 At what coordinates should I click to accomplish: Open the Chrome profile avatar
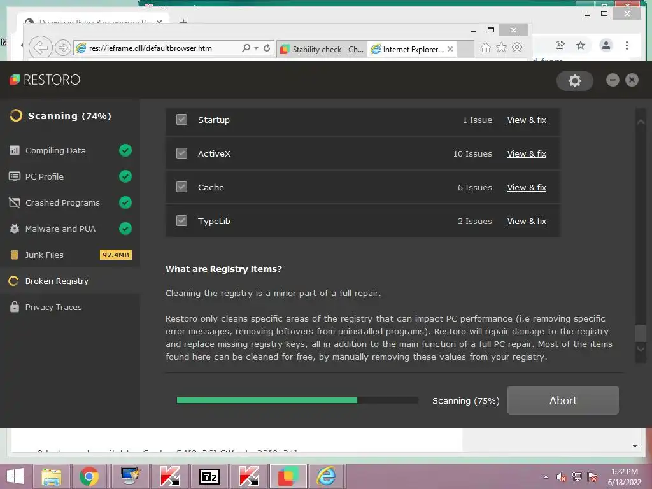(x=606, y=45)
